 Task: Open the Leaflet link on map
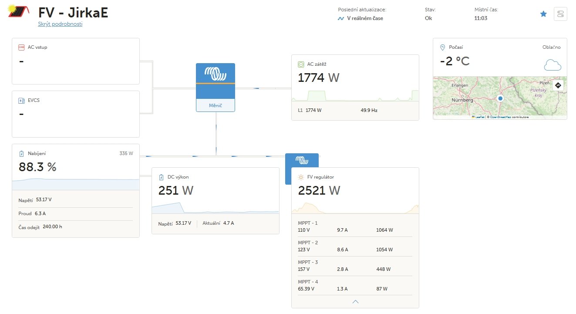click(480, 117)
